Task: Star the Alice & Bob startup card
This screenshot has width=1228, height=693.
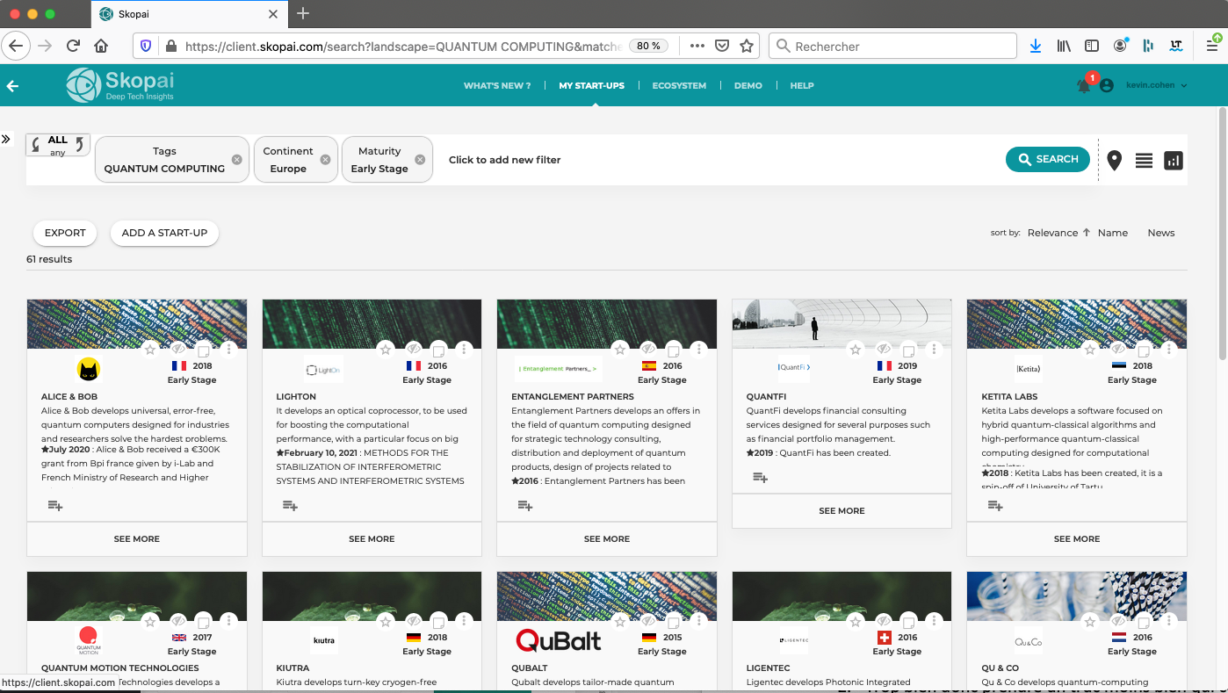Action: click(x=150, y=350)
